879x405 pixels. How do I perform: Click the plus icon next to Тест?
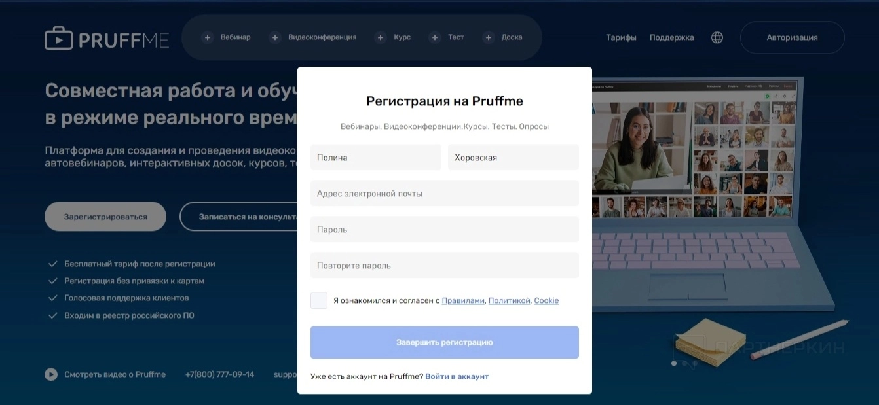coord(435,37)
